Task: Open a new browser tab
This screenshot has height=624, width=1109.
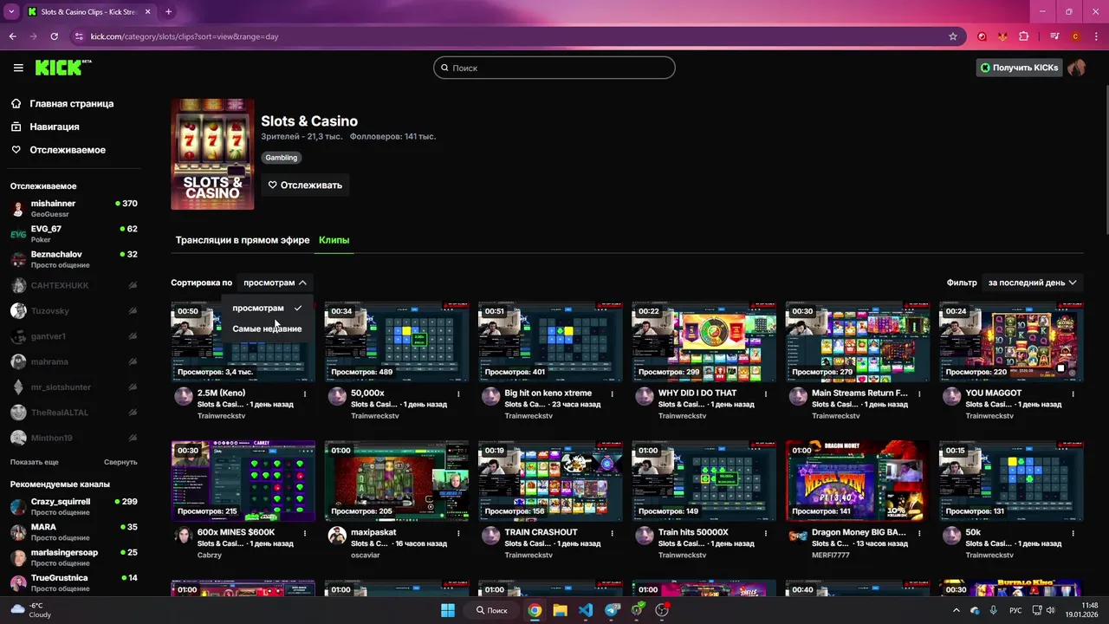Action: point(168,12)
